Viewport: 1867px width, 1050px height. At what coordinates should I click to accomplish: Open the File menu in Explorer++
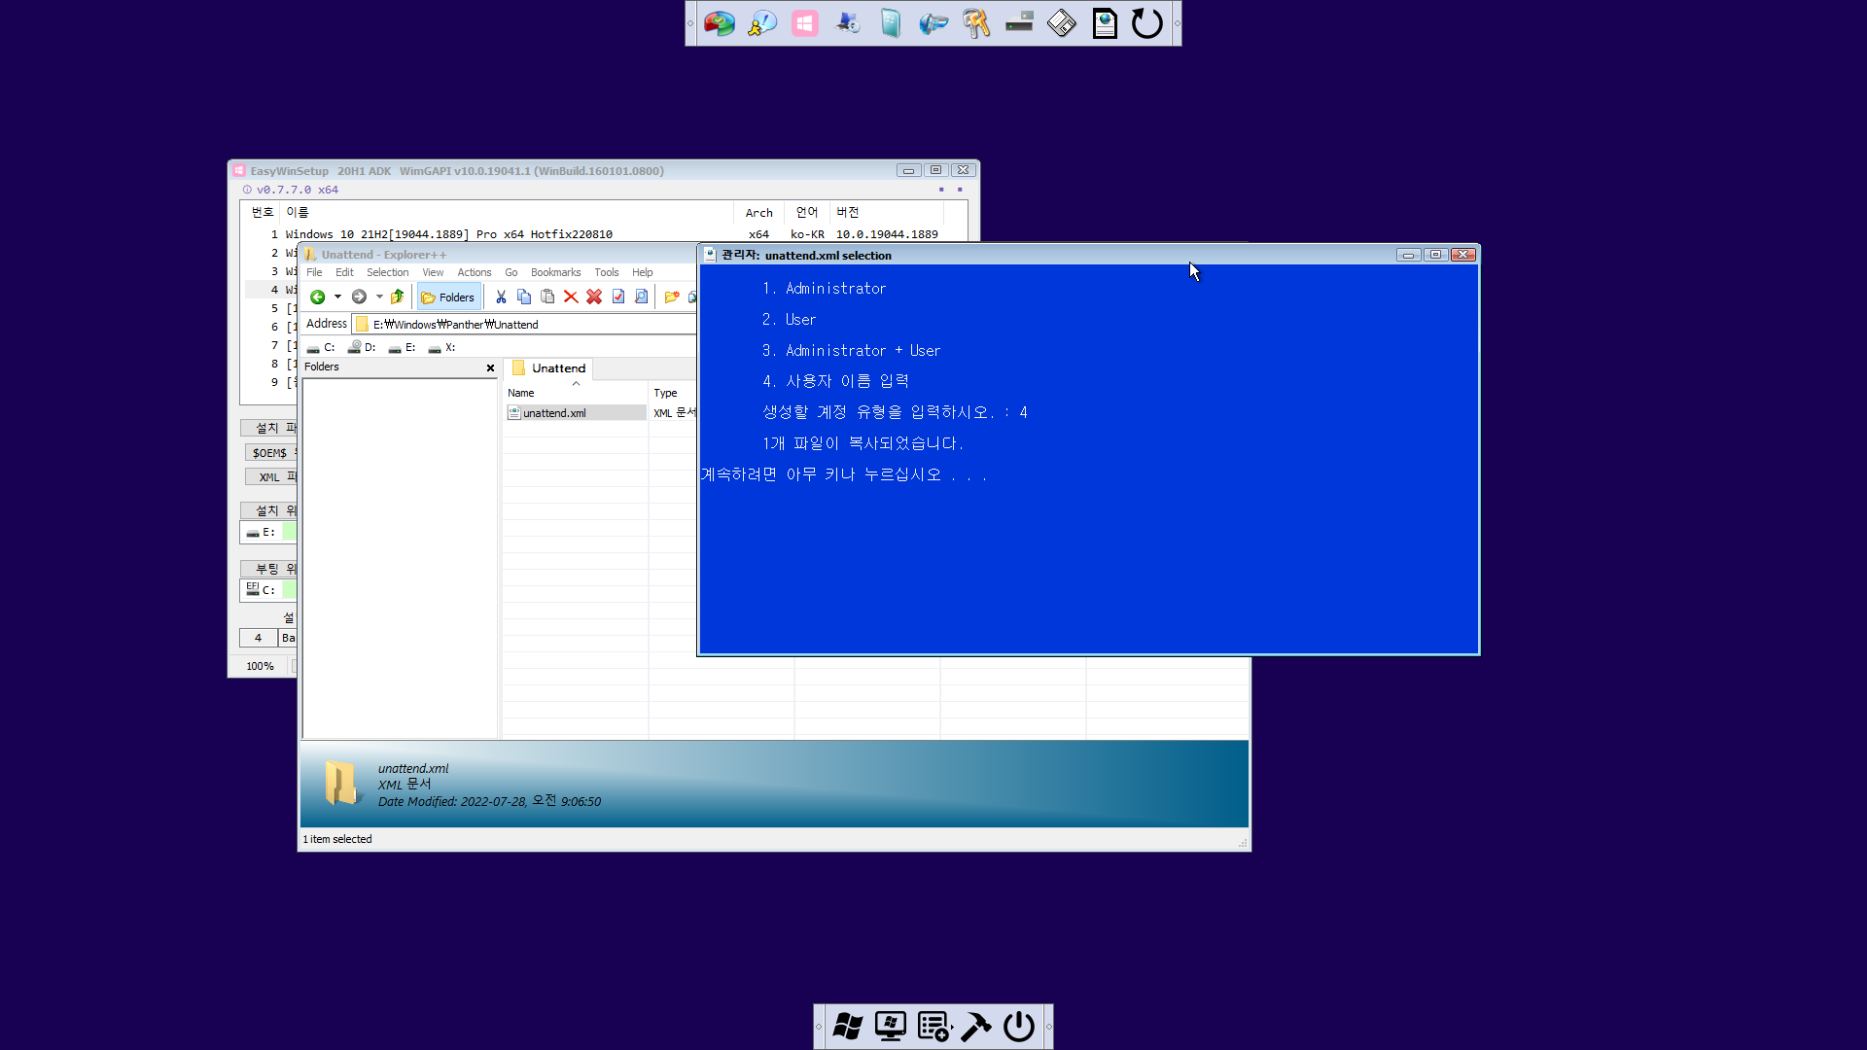click(x=314, y=273)
